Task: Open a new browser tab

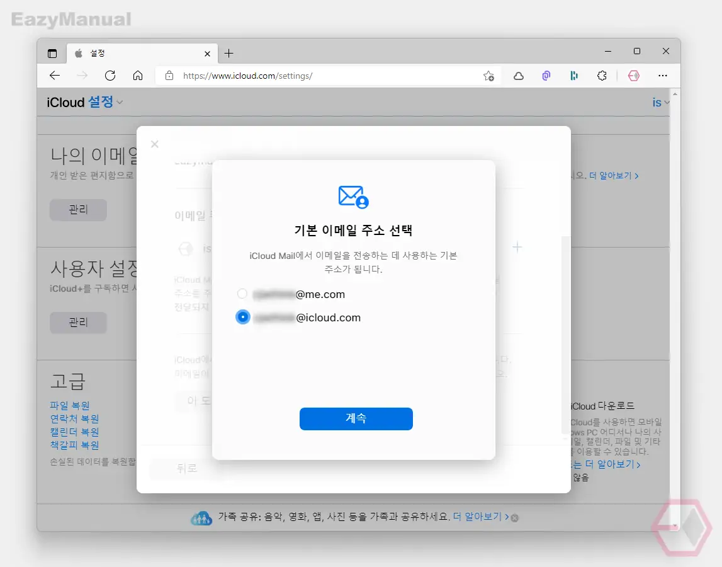Action: coord(229,54)
